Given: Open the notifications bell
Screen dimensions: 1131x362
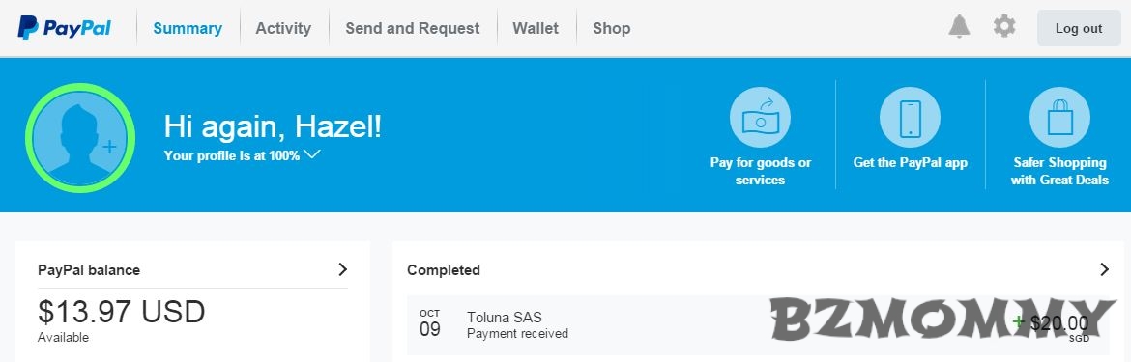Looking at the screenshot, I should point(959,27).
